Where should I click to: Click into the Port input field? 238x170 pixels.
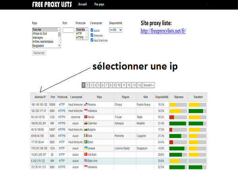68,30
